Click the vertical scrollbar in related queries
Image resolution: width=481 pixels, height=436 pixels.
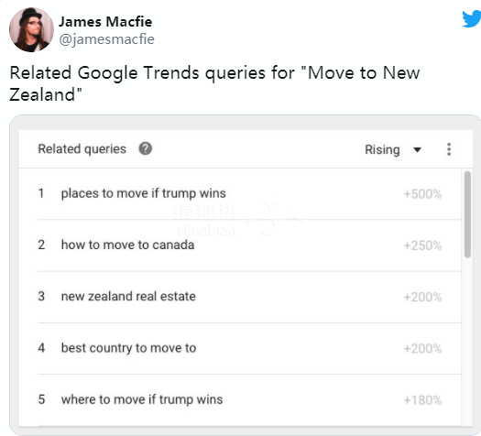pyautogui.click(x=467, y=214)
